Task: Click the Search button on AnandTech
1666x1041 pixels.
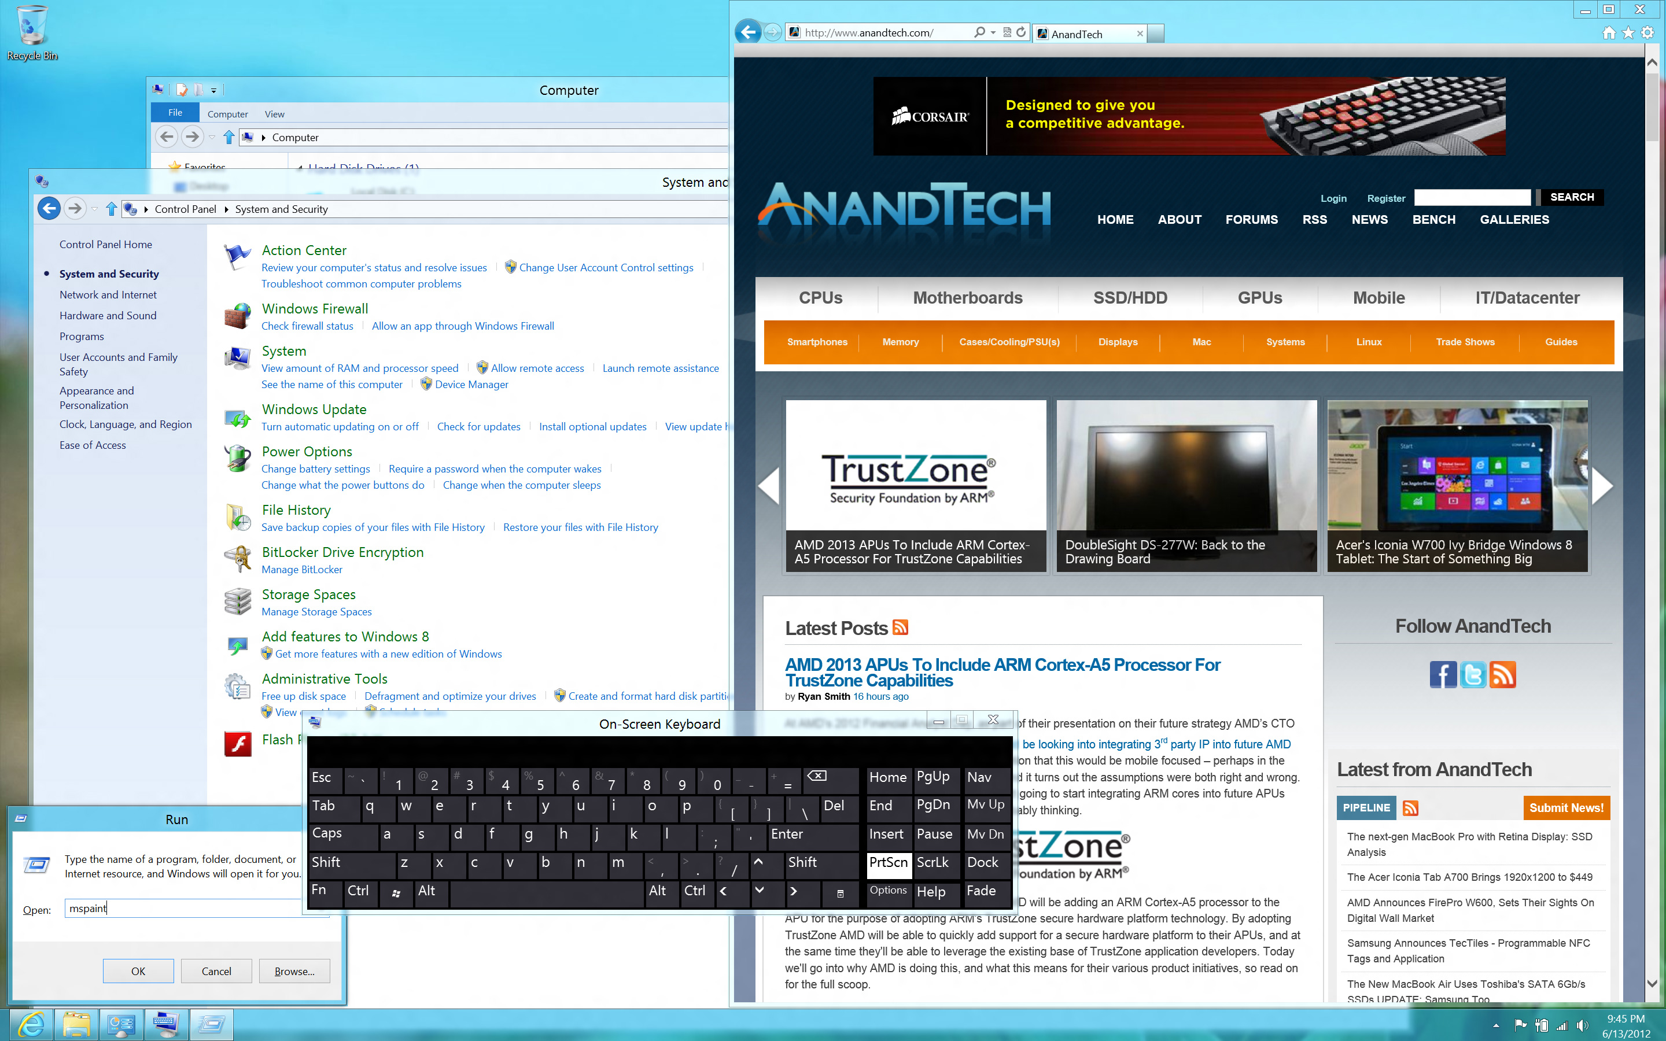Action: [1572, 197]
